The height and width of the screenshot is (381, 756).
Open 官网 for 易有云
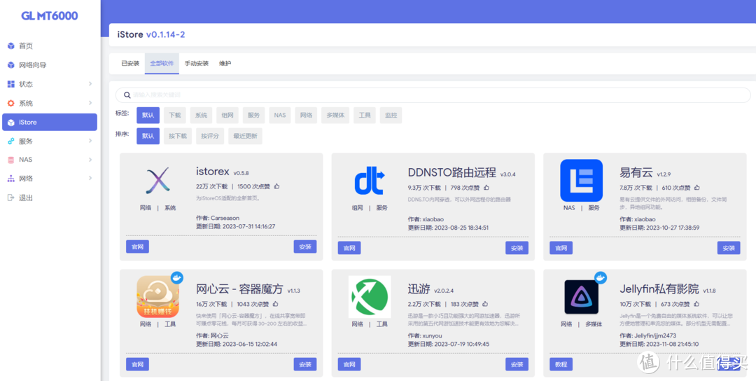tap(561, 248)
